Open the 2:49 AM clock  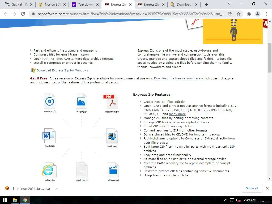(x=250, y=200)
